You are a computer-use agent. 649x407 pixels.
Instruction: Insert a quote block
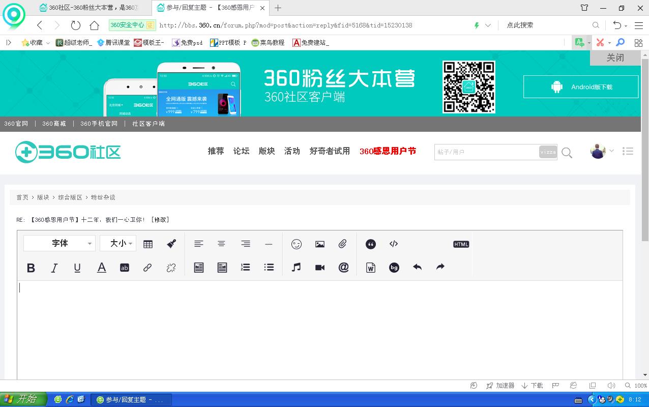(x=371, y=244)
